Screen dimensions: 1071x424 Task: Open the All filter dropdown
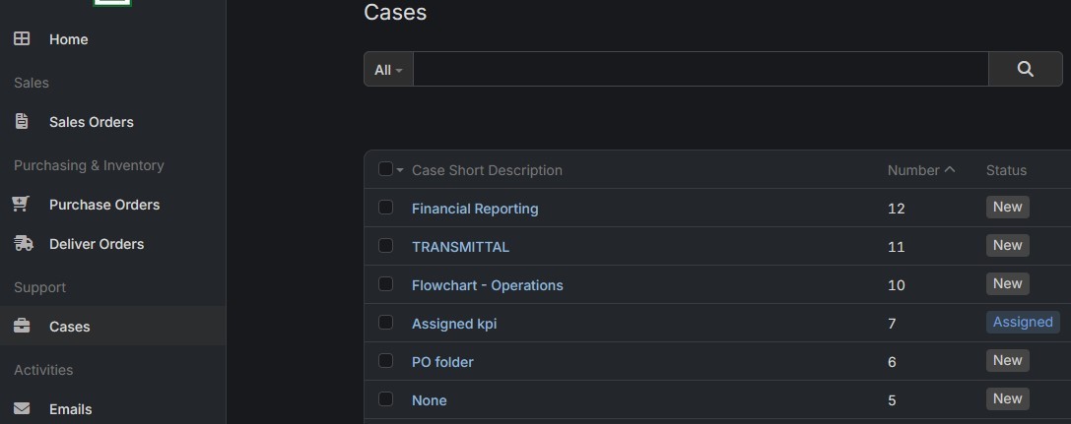tap(388, 70)
